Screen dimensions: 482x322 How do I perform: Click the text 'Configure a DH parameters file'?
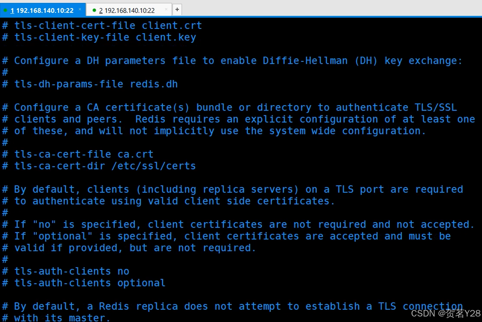105,61
